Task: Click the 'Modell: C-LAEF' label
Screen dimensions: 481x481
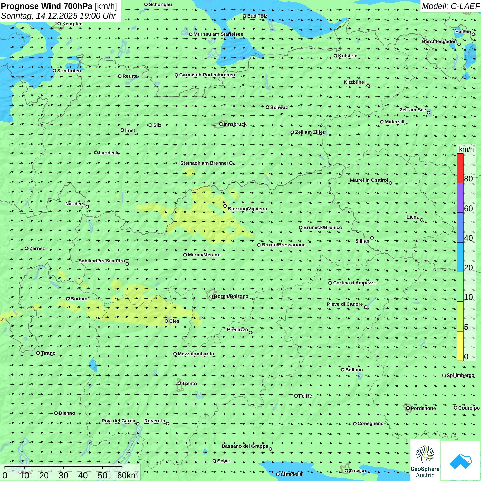Action: 450,6
